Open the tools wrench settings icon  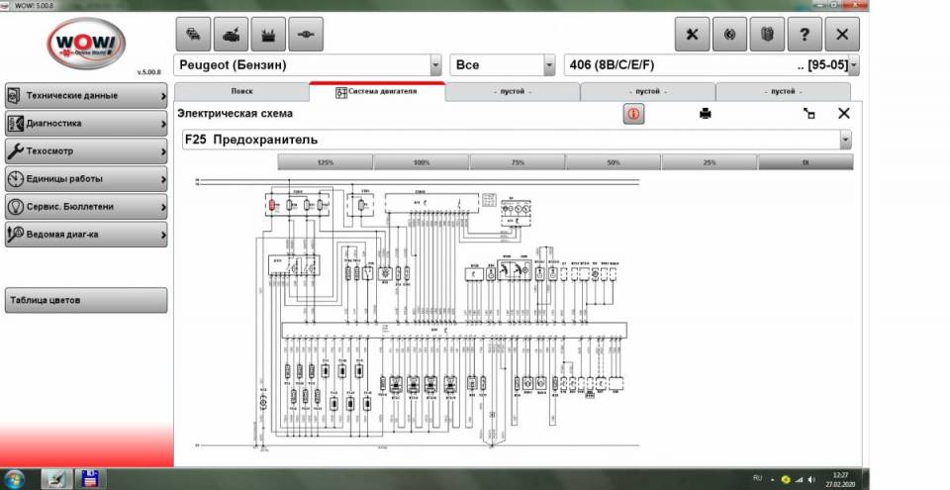(x=692, y=35)
